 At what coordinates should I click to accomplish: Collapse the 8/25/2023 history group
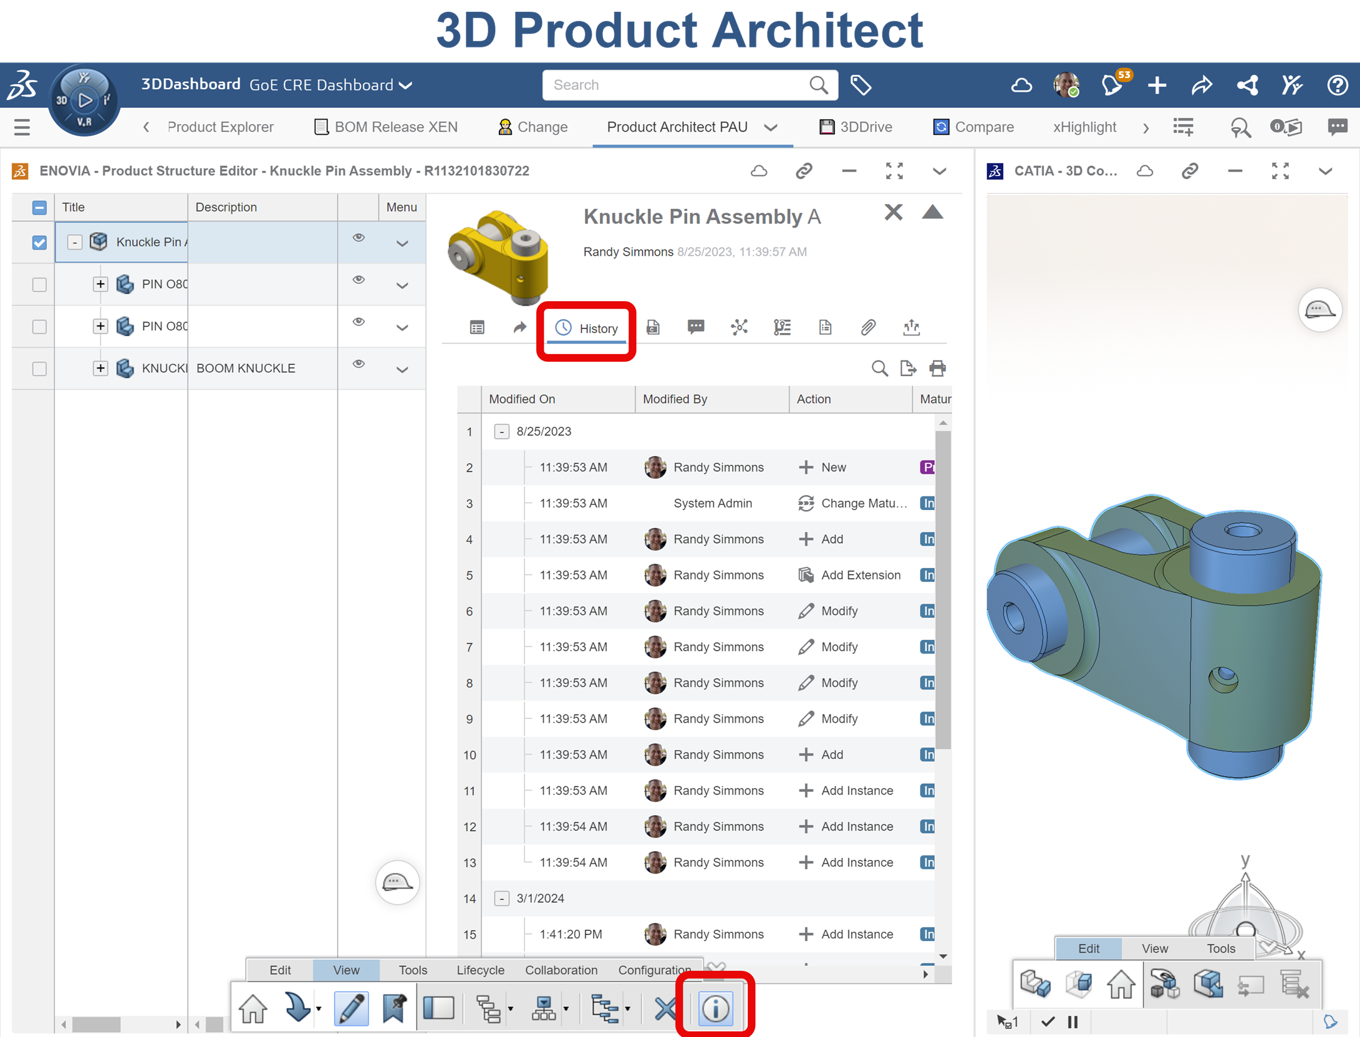tap(501, 431)
